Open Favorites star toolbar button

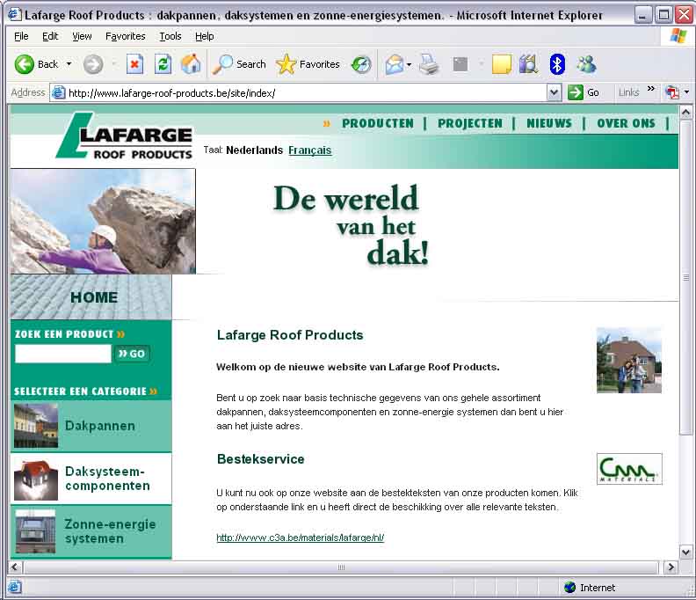pos(308,64)
